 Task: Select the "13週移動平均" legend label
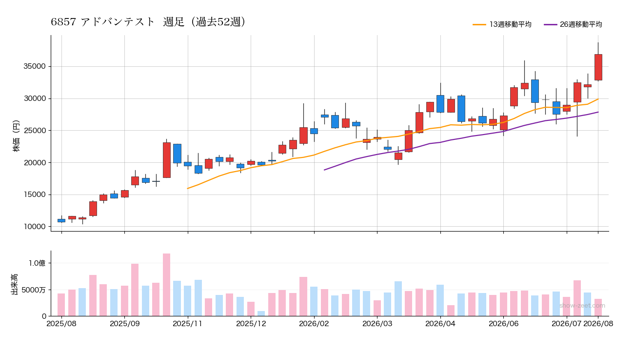point(510,24)
